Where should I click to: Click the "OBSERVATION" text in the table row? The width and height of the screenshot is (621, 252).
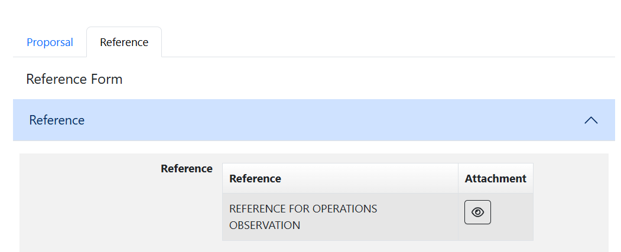click(x=265, y=225)
